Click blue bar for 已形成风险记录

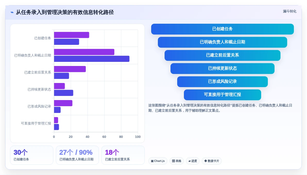(x=57, y=110)
